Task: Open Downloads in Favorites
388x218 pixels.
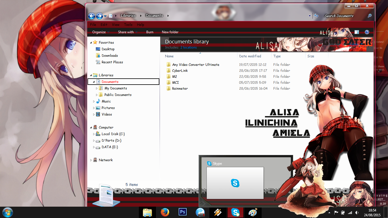Action: 110,56
